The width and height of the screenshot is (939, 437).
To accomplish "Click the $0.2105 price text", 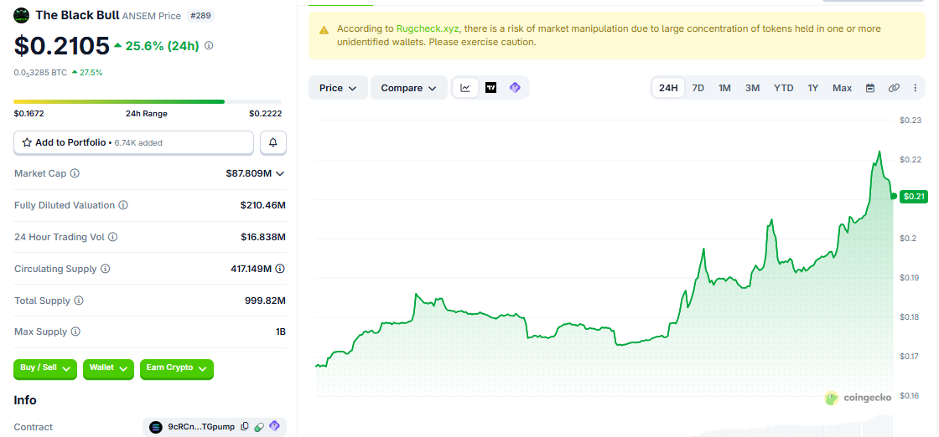I will point(62,45).
